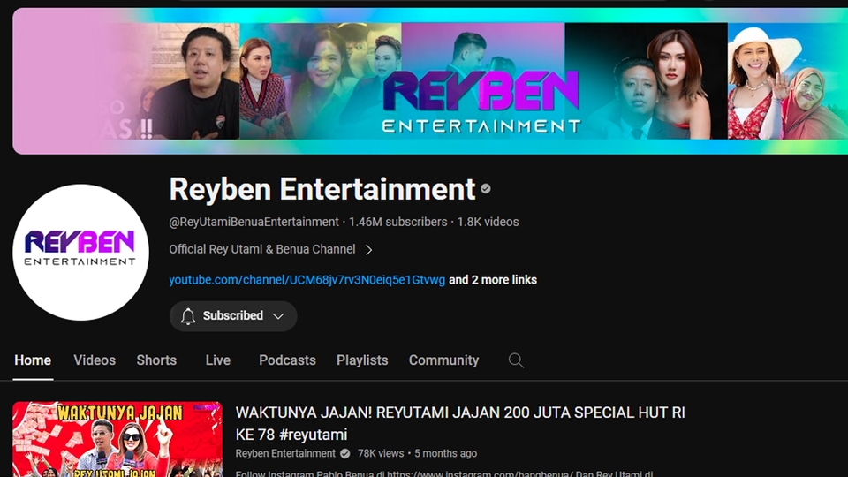The width and height of the screenshot is (848, 477).
Task: Open the Playlists tab
Action: coord(362,360)
